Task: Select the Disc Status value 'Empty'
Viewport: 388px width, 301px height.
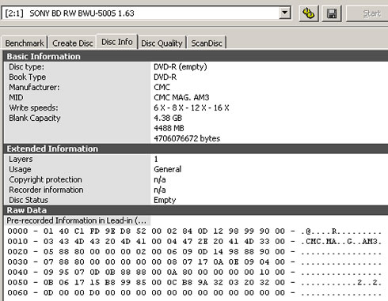Action: 165,200
